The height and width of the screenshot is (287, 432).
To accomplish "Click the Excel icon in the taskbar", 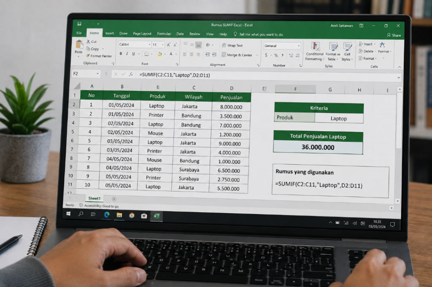I will (157, 216).
